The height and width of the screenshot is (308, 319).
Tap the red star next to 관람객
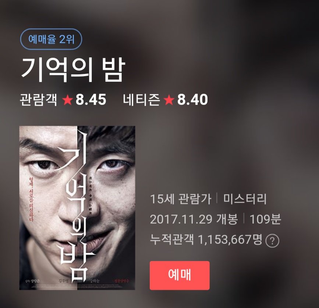click(68, 100)
